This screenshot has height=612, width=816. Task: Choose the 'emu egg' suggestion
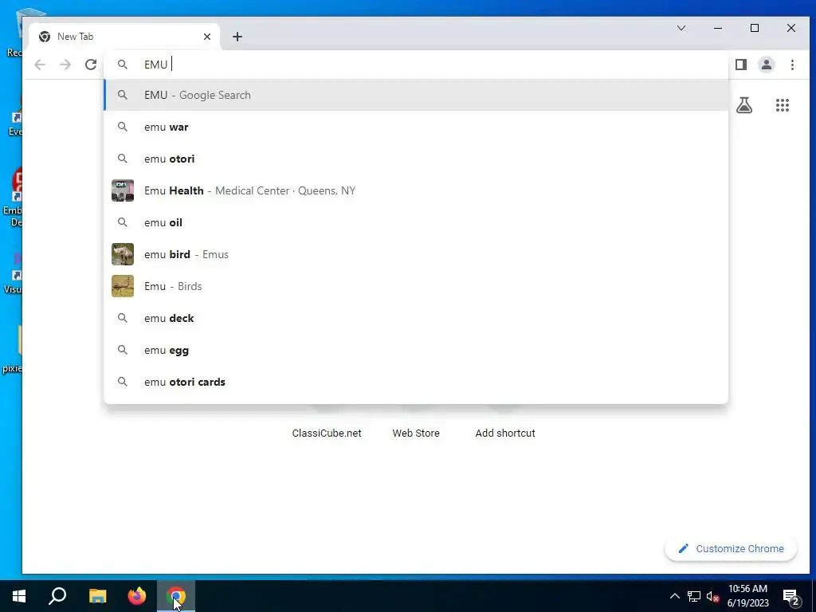(416, 351)
